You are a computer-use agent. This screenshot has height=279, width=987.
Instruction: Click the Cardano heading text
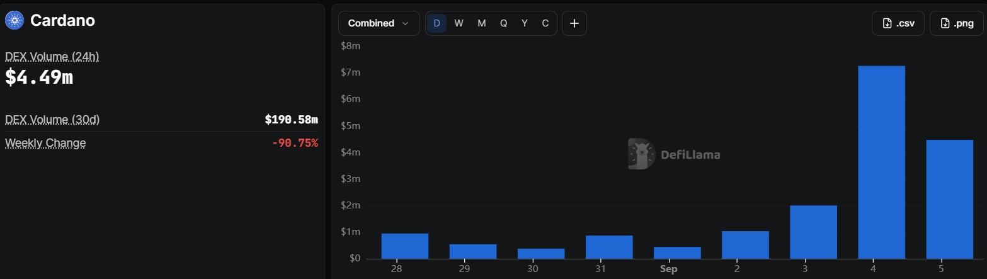pos(62,21)
